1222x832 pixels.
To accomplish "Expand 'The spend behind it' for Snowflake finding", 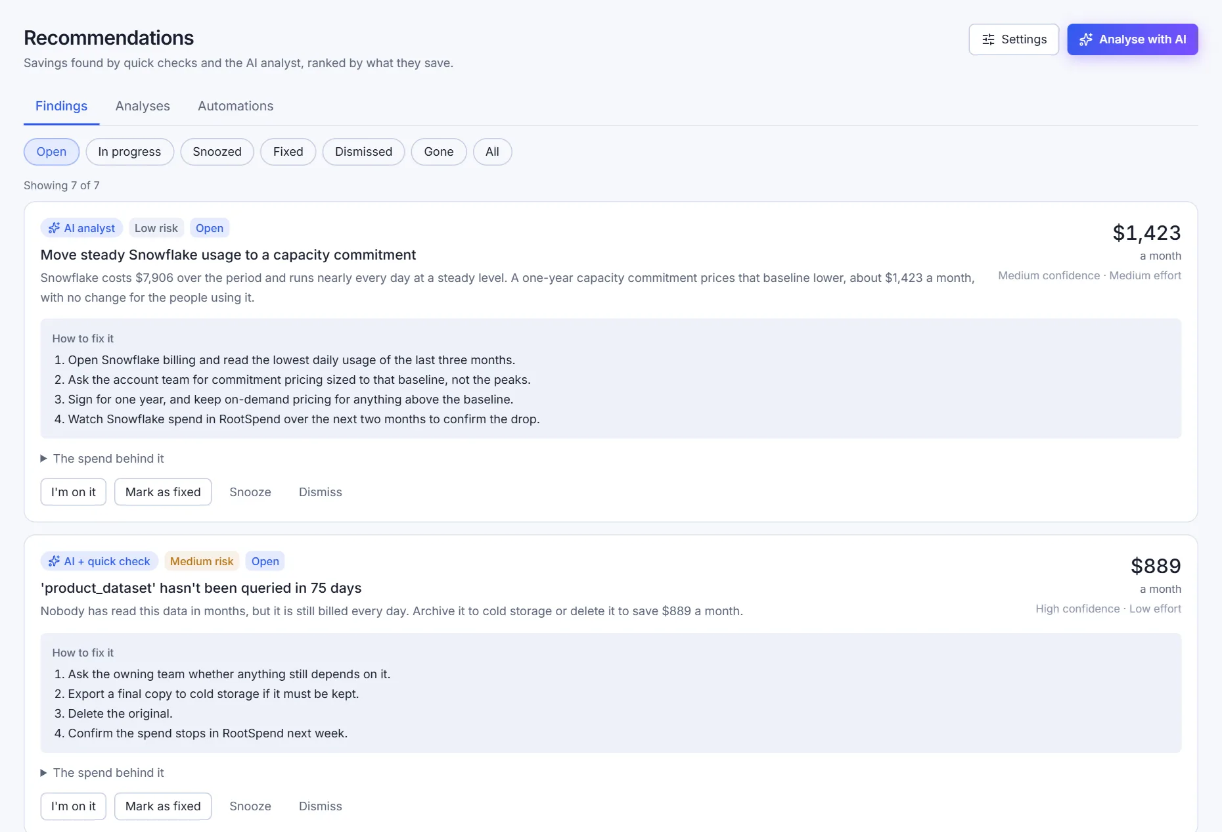I will [102, 459].
